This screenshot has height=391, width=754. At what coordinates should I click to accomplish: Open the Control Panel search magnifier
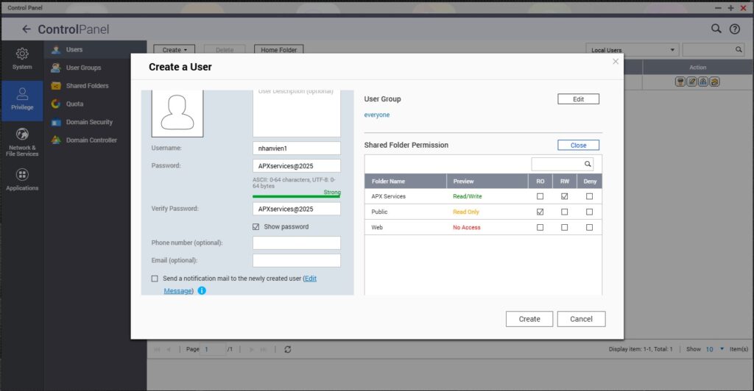(x=716, y=29)
